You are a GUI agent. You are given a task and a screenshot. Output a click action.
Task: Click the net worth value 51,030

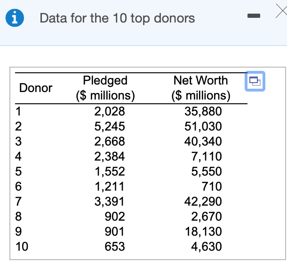(203, 126)
